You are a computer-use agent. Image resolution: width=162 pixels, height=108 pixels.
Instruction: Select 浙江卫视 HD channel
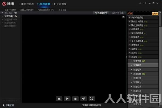[143, 61]
